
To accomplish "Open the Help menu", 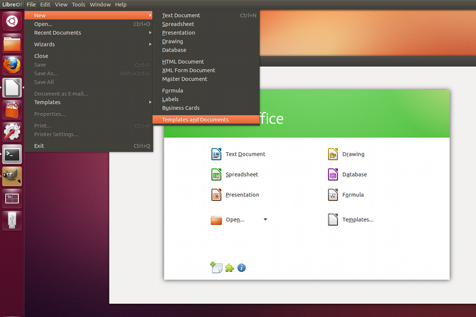I will [x=121, y=5].
